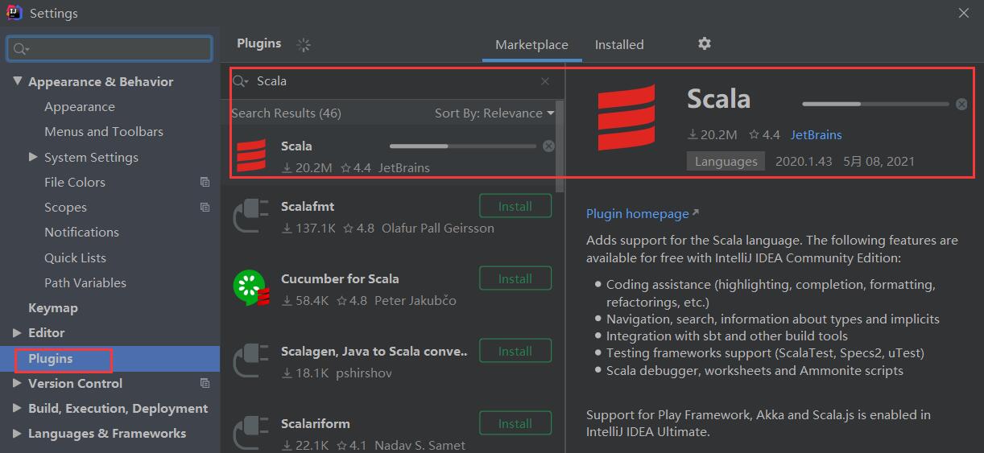The height and width of the screenshot is (453, 984).
Task: Expand Build, Execution, Deployment section
Action: click(x=18, y=408)
